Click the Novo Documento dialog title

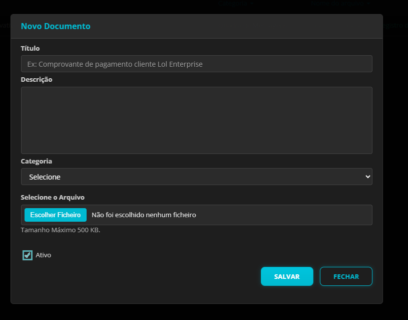coord(56,26)
